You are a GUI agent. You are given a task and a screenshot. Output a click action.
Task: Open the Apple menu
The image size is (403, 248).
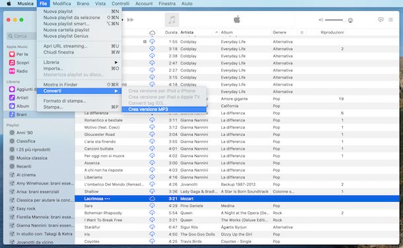[9, 3]
